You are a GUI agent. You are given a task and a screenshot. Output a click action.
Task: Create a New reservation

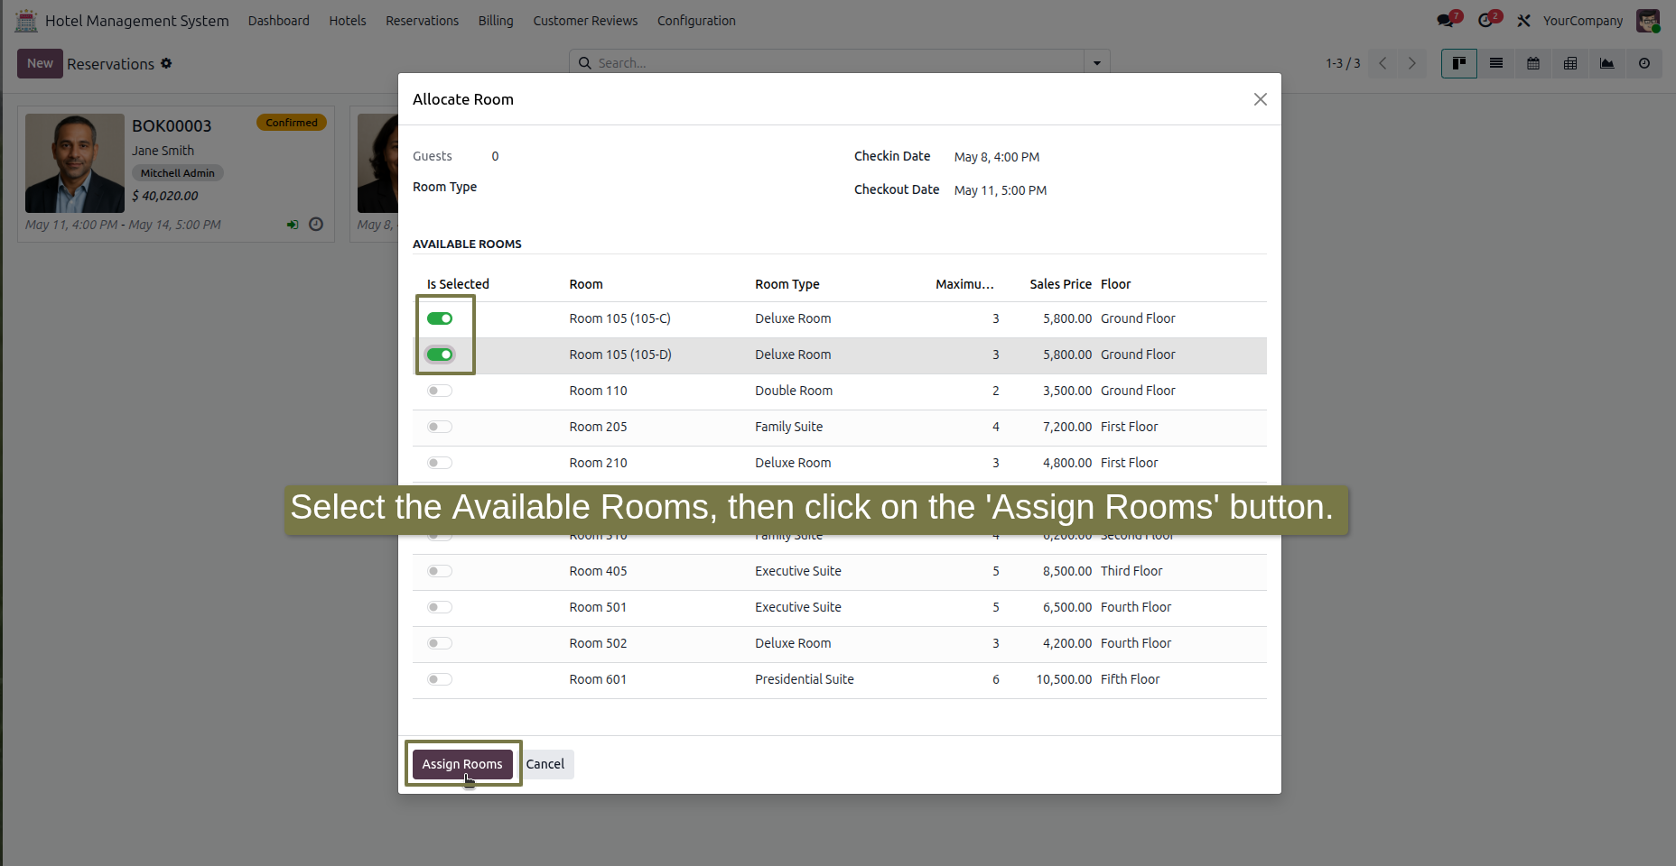(40, 63)
